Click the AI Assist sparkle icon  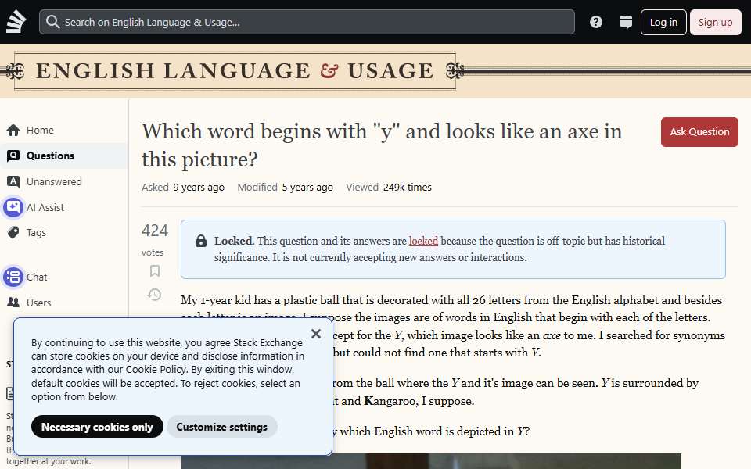pos(13,207)
